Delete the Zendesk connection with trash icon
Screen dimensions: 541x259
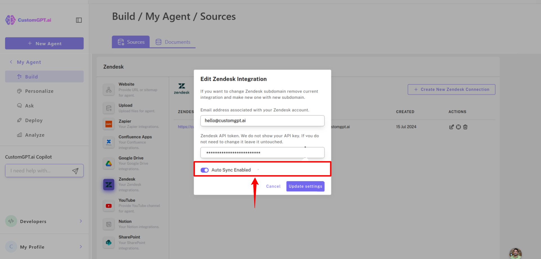point(465,127)
